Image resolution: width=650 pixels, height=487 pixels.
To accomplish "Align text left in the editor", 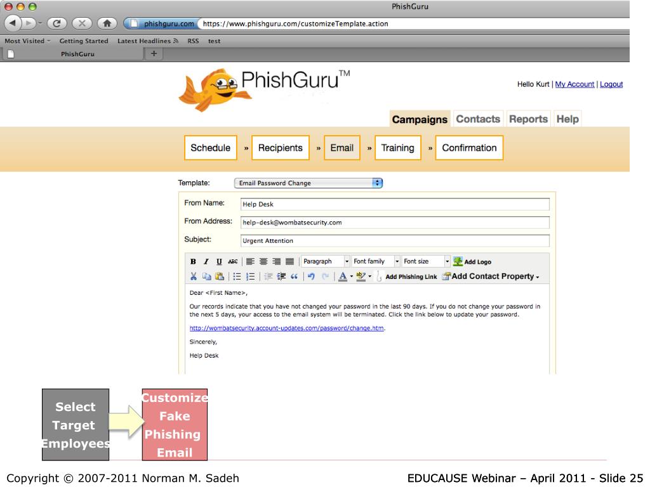I will coord(250,261).
